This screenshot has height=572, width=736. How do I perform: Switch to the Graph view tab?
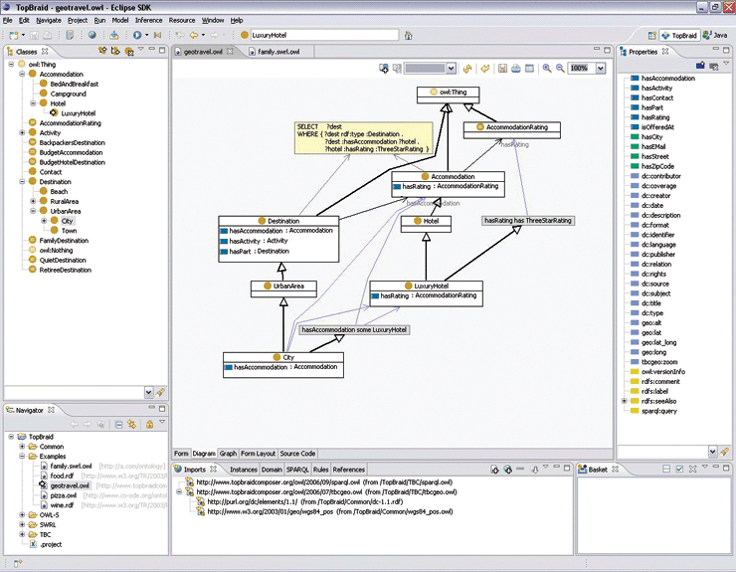tap(228, 454)
